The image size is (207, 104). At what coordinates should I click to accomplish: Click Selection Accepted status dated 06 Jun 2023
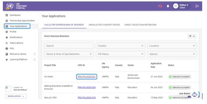tap(179, 88)
